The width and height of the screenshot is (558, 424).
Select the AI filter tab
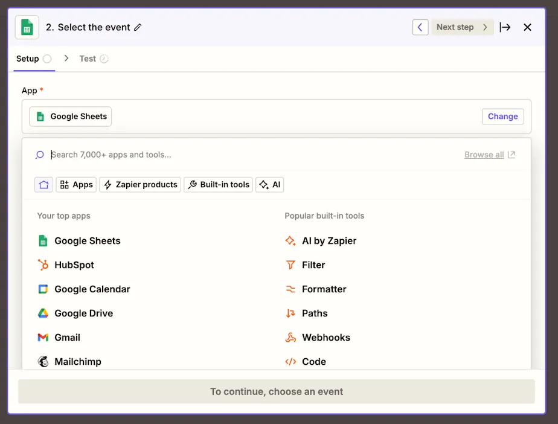coord(270,185)
